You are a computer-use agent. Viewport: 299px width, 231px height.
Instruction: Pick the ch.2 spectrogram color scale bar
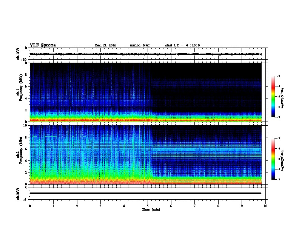273,159
